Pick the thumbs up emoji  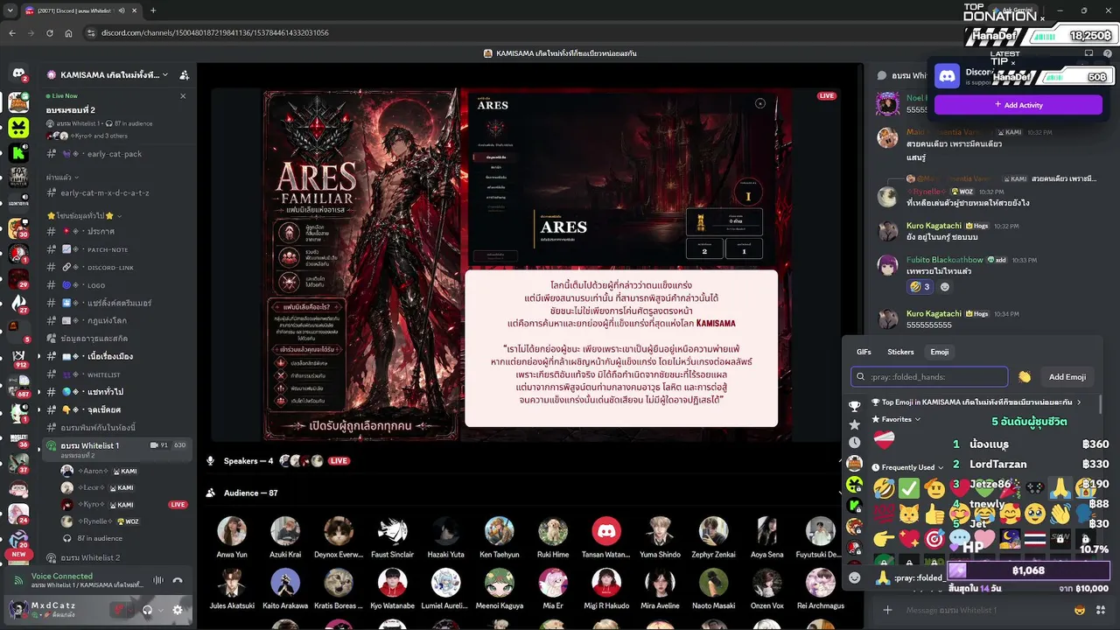935,514
